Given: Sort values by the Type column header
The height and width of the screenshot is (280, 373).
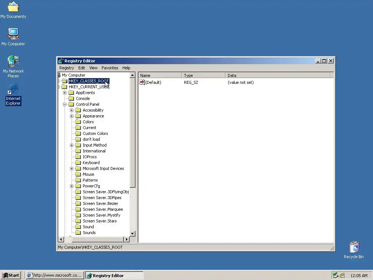Looking at the screenshot, I should [x=203, y=75].
